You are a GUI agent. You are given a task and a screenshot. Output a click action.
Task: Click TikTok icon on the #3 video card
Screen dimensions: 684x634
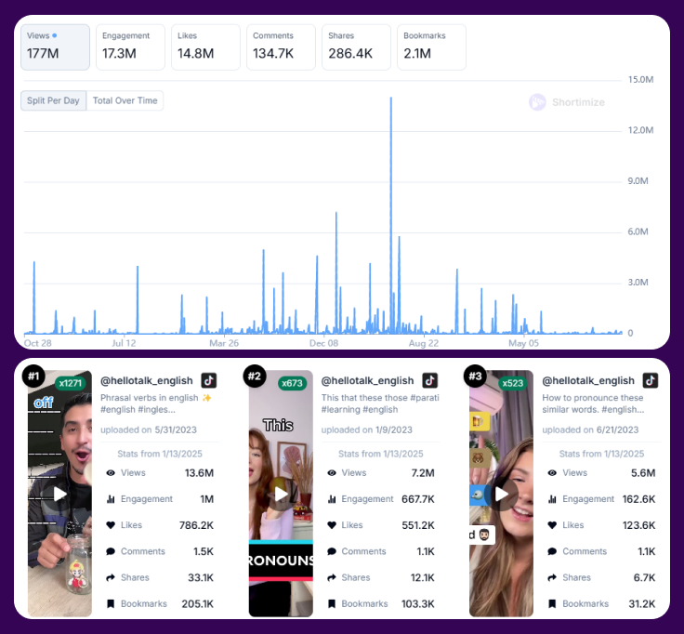pyautogui.click(x=651, y=380)
